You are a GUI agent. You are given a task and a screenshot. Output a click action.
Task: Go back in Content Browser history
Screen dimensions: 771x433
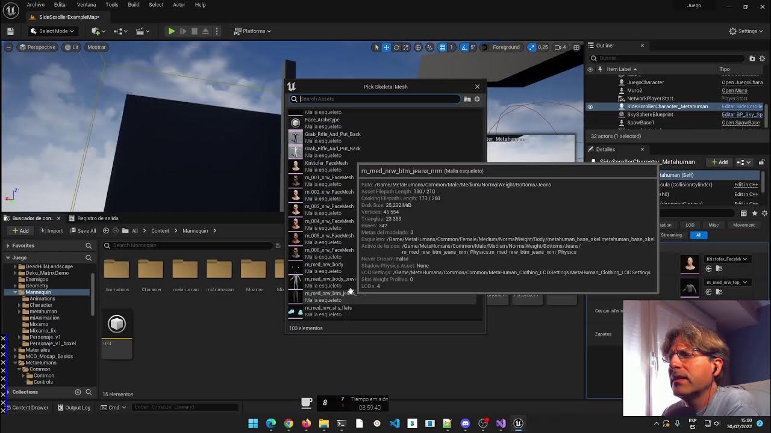point(106,230)
